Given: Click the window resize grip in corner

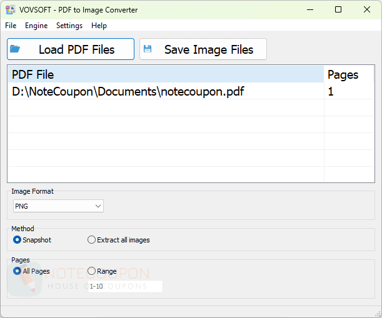Looking at the screenshot, I should coord(378,314).
